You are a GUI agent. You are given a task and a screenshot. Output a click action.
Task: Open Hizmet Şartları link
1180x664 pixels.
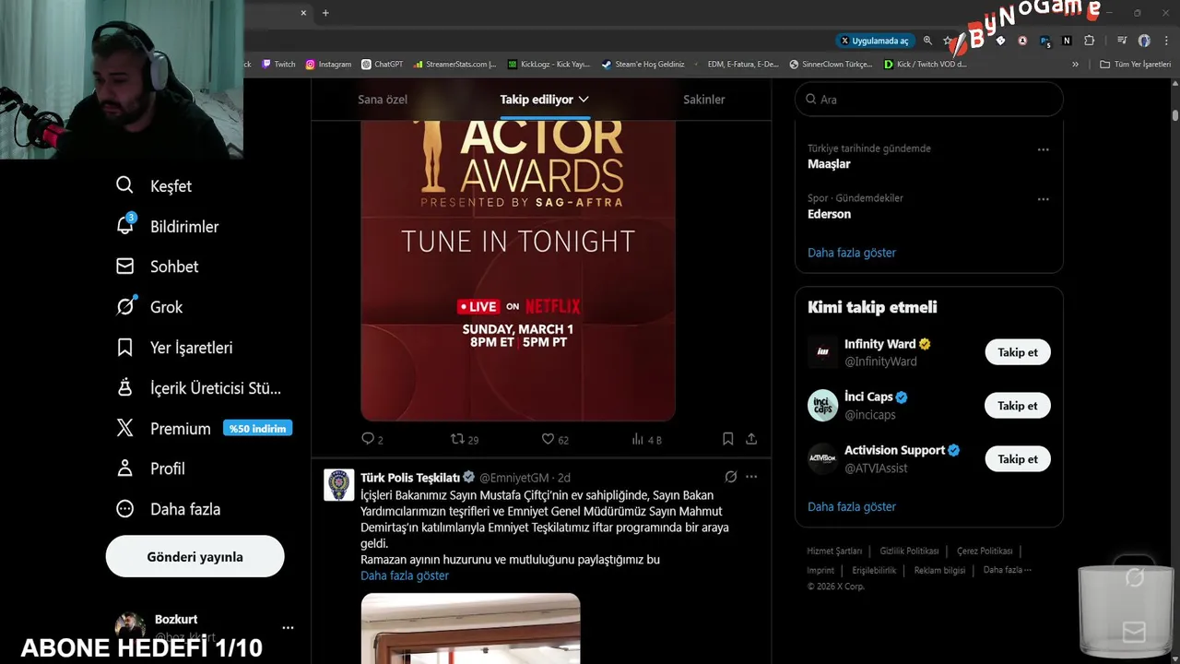tap(834, 551)
